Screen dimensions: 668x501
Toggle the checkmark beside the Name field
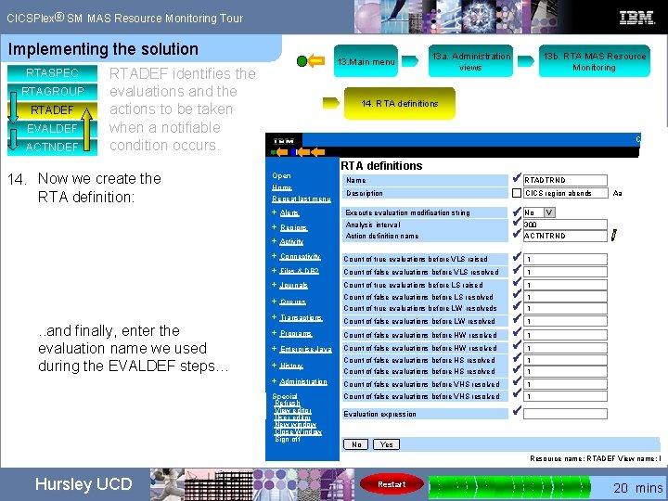(517, 178)
